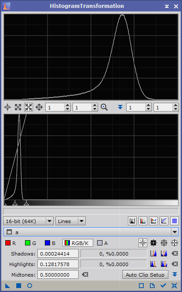Screen dimensions: 182x292
Task: Click the midtones slider triangle marker
Action: (x=15, y=203)
